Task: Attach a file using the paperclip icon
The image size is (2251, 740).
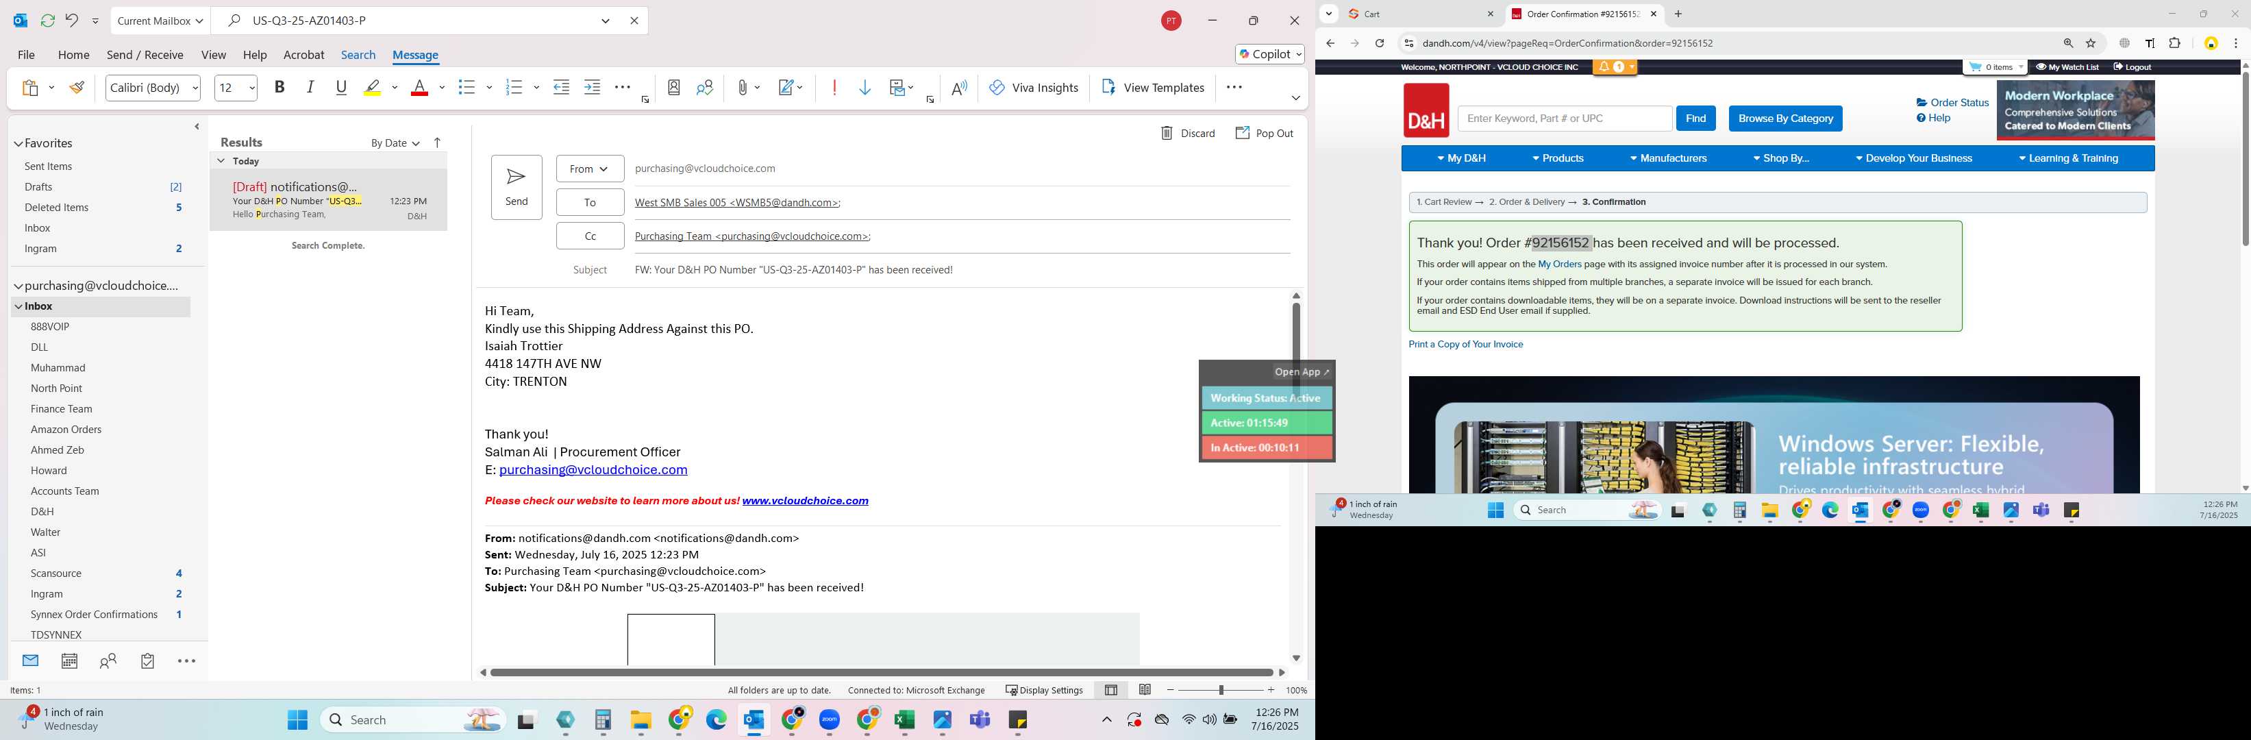Action: (742, 88)
